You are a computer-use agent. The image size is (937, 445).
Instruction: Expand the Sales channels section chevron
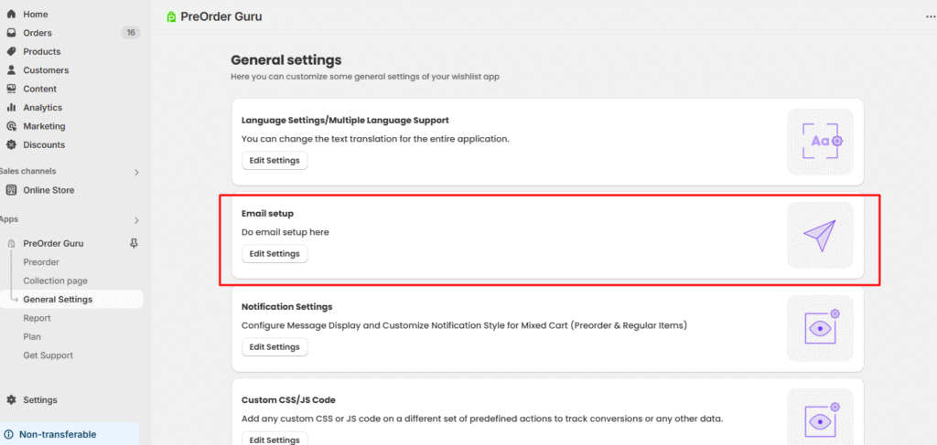[x=136, y=172]
